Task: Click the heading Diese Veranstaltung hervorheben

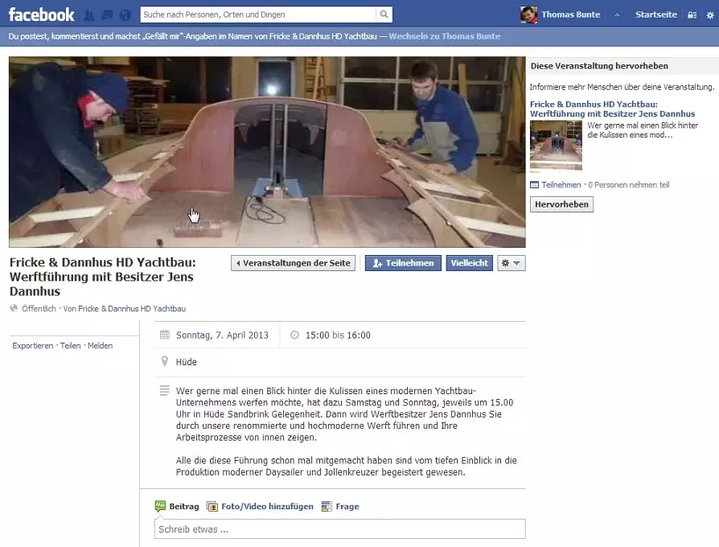Action: 599,66
